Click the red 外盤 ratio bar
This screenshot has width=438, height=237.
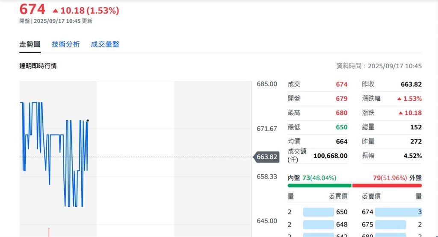[387, 185]
